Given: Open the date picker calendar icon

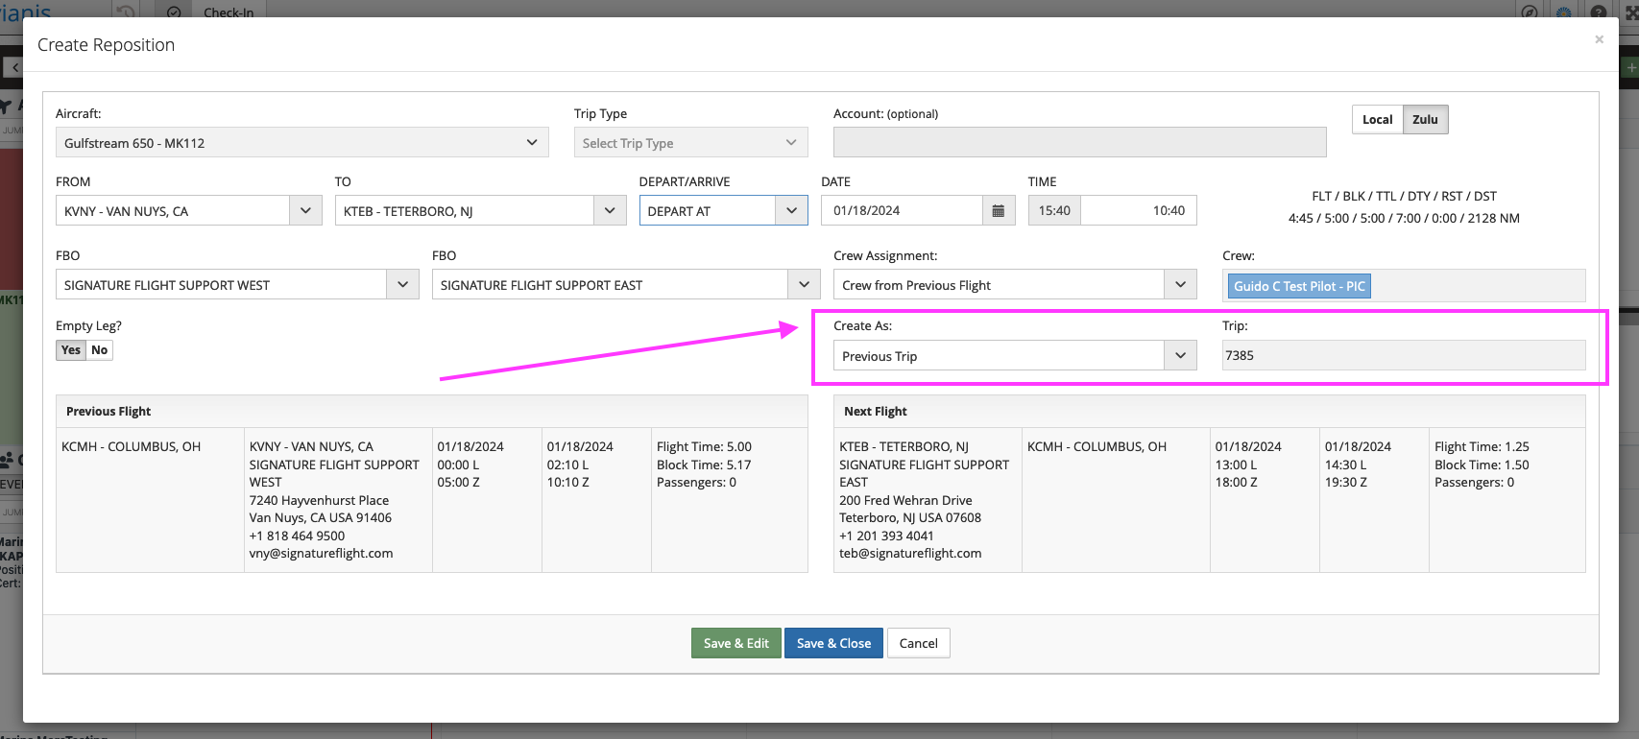Looking at the screenshot, I should pyautogui.click(x=998, y=211).
